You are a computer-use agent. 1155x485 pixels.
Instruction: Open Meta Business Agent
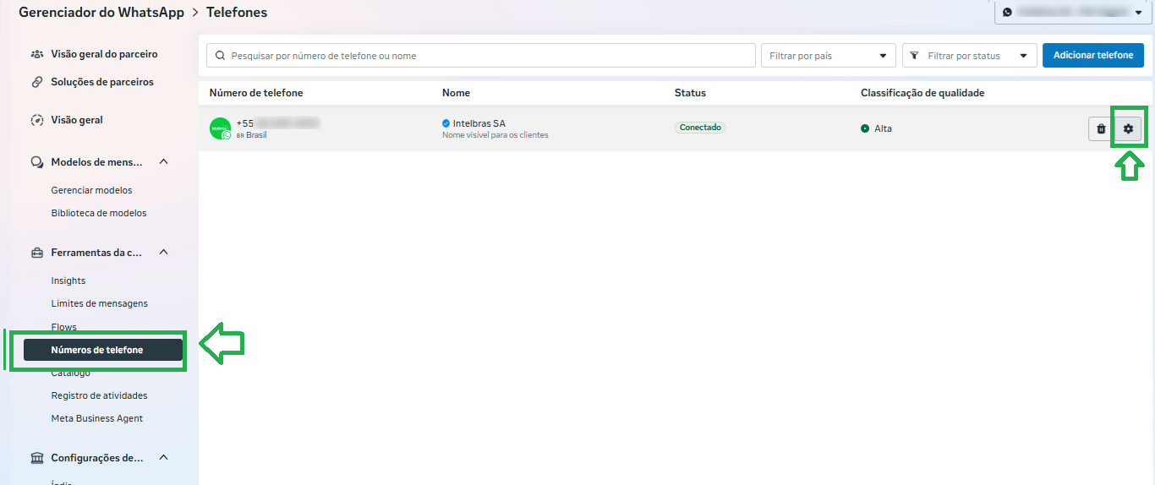coord(97,418)
